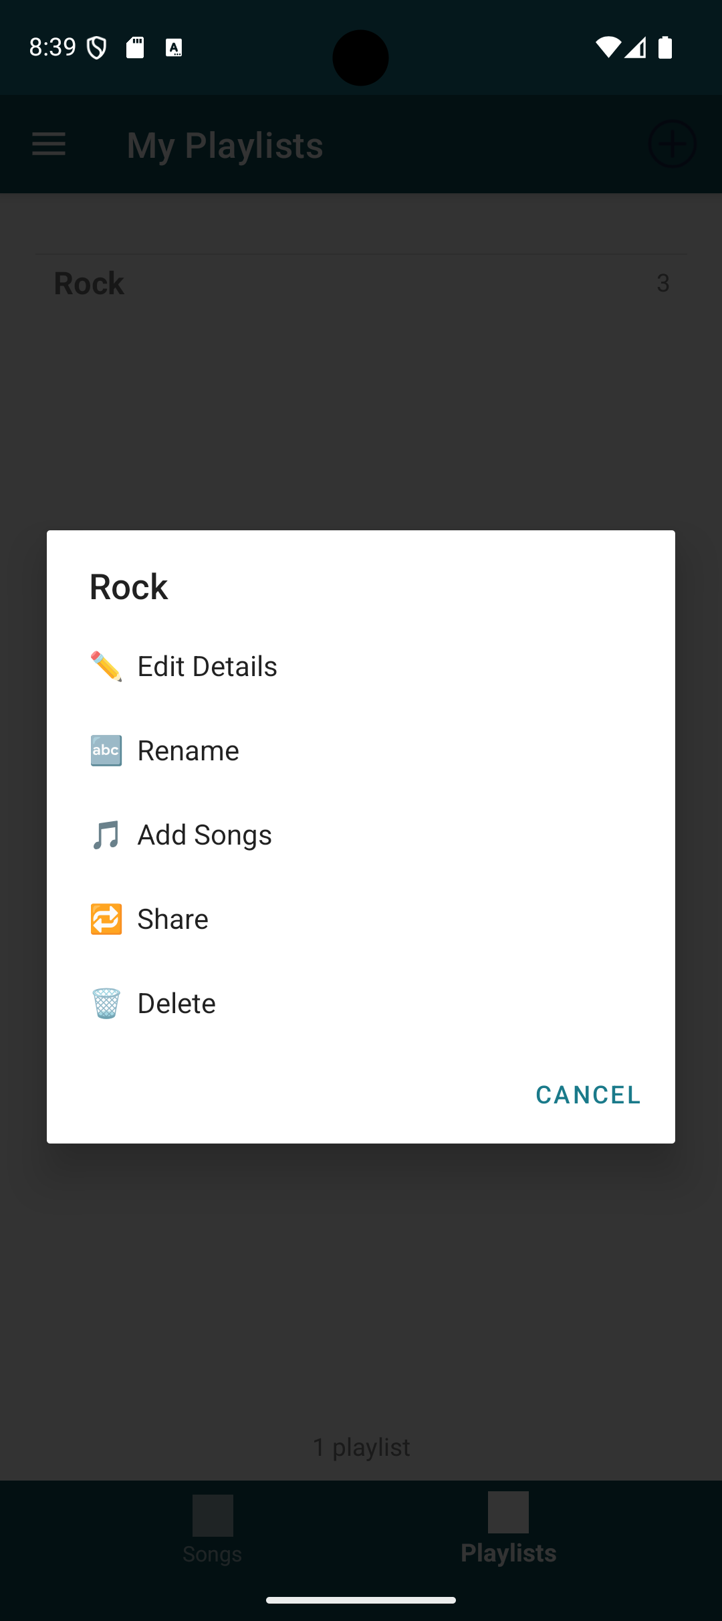Open the hamburger navigation menu
The image size is (722, 1621).
click(x=49, y=144)
